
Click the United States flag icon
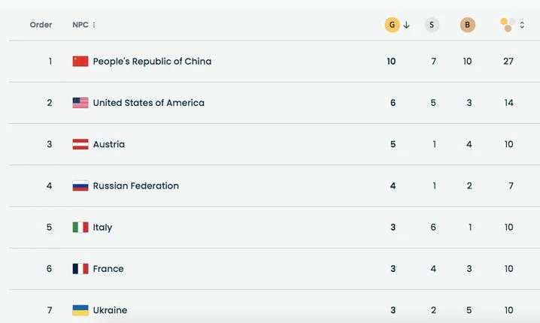pos(80,103)
